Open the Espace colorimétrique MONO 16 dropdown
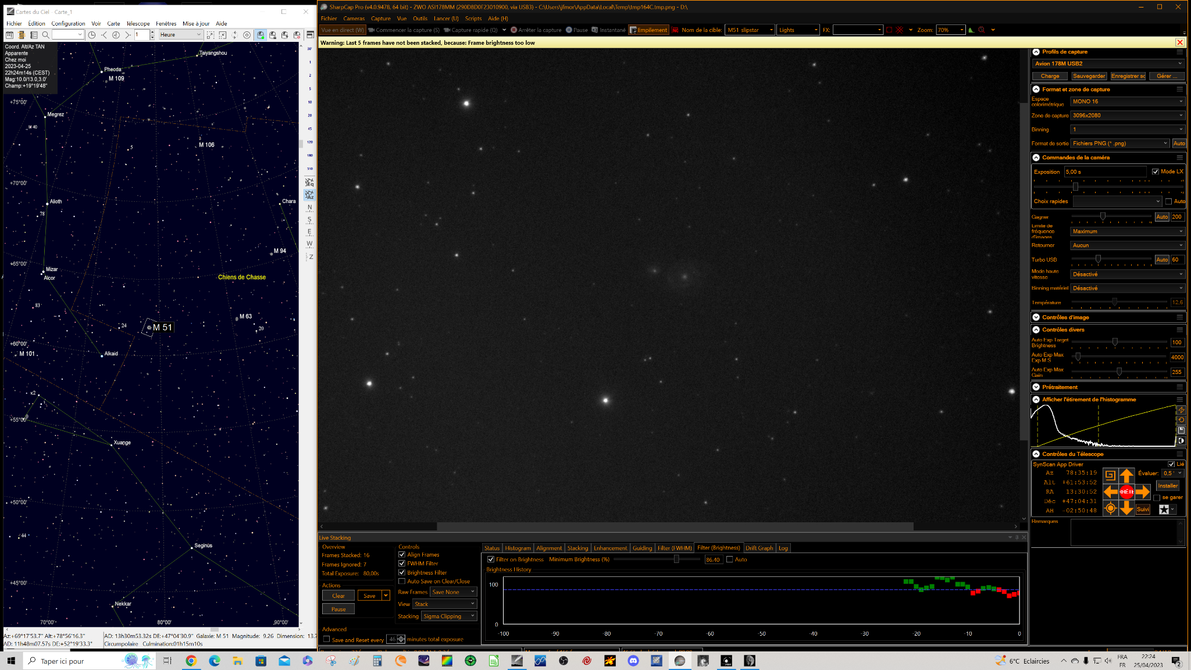 pos(1127,101)
